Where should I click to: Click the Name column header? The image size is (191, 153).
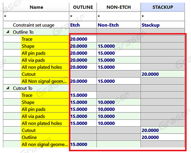36,7
